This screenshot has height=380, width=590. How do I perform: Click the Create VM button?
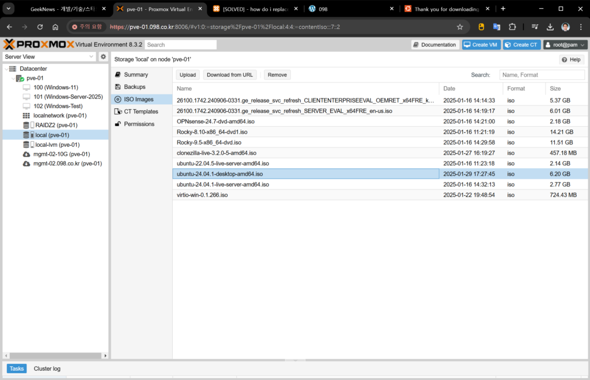point(481,45)
